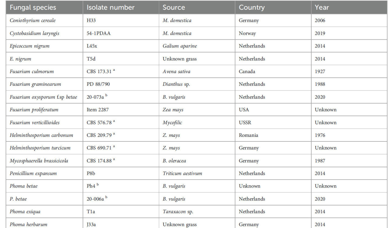The image size is (391, 228).
Task: Select isolate number 54-1PDAA
Action: coord(99,33)
